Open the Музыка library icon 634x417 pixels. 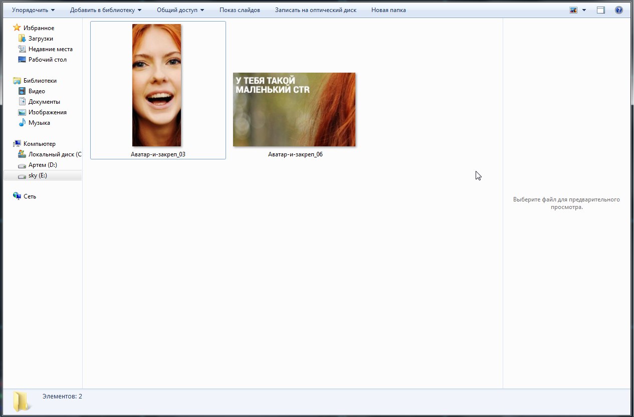click(22, 123)
